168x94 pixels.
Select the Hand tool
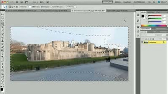point(2,80)
